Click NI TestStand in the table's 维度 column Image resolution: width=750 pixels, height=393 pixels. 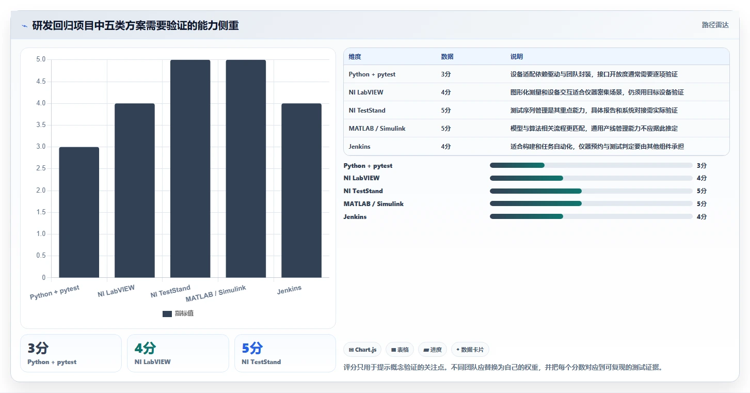367,111
